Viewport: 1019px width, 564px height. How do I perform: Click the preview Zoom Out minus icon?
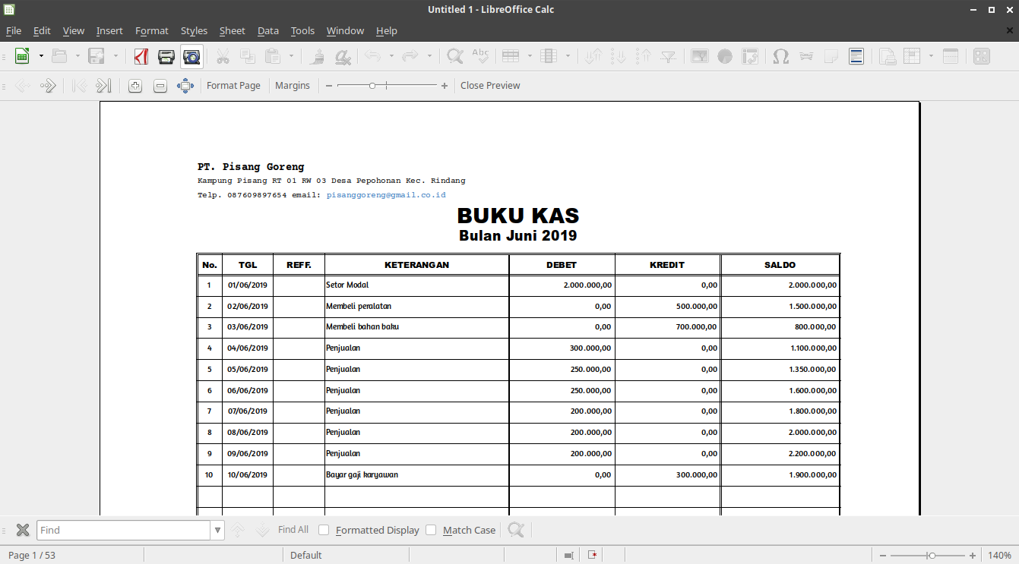coord(160,86)
